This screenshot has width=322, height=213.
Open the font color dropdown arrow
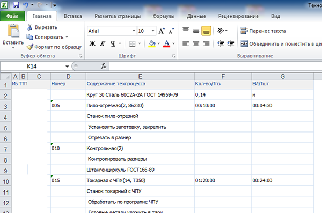click(174, 43)
